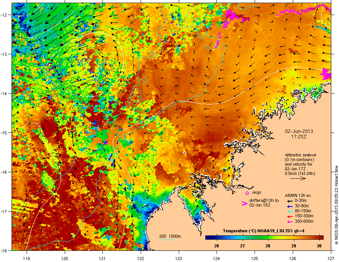The height and width of the screenshot is (262, 339).
Task: Click the '200 1000m' bathymetry label
Action: [170, 236]
